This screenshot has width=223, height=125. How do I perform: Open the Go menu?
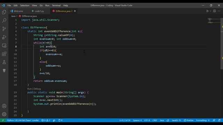pos(41,6)
